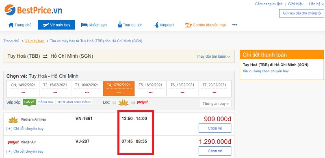The width and height of the screenshot is (325, 158).
Task: Open Vinpearl bird icon
Action: point(156,25)
